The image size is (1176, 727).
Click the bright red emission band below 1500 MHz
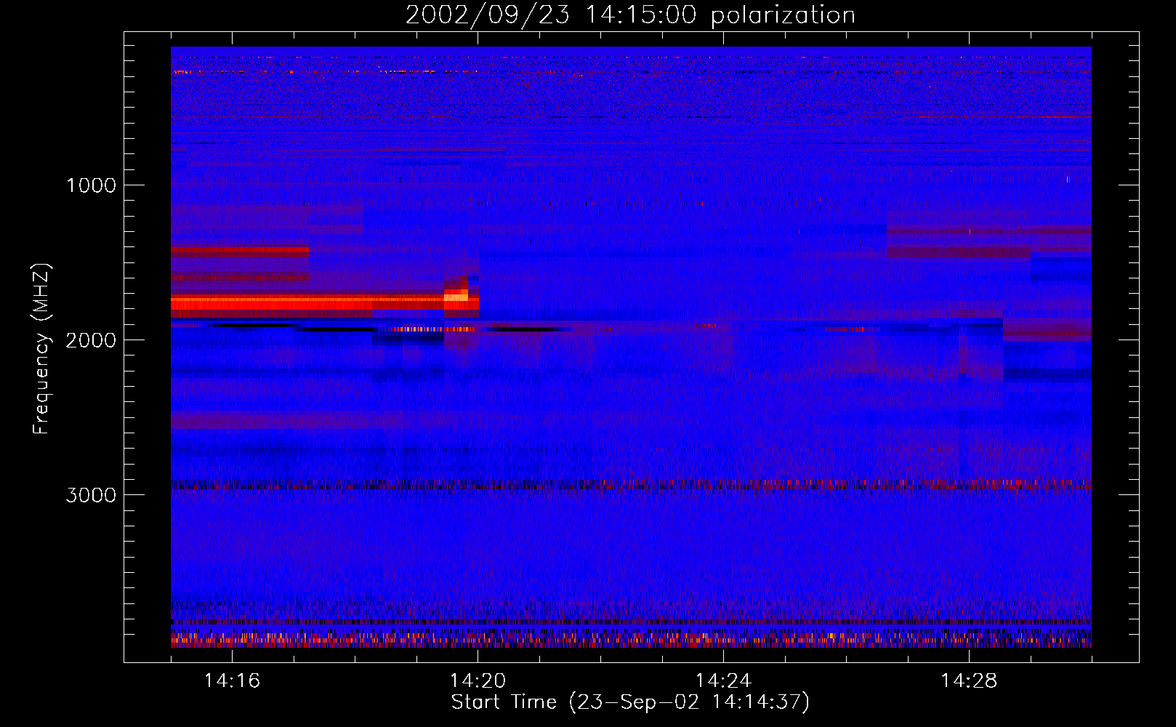[240, 252]
